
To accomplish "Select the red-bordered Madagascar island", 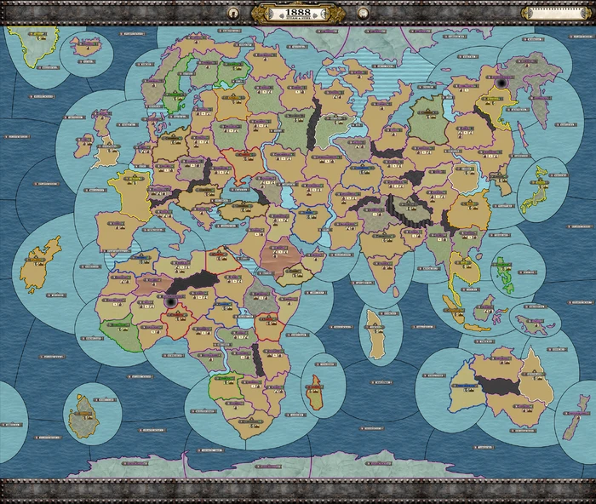I will (x=316, y=391).
